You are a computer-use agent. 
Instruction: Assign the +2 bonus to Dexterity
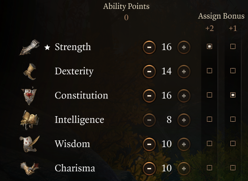point(210,70)
